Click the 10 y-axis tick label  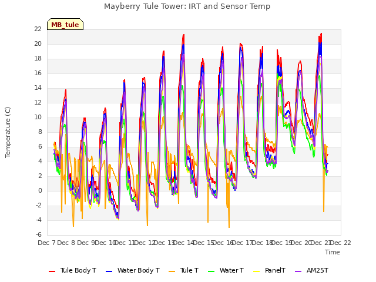click(x=38, y=117)
